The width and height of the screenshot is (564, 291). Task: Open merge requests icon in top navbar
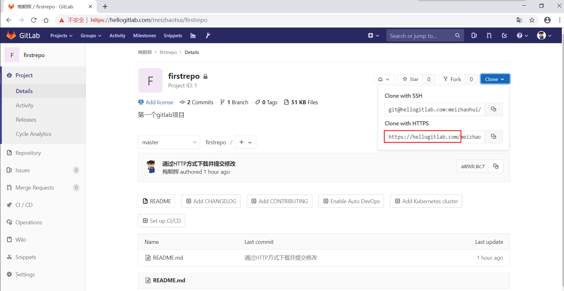489,35
